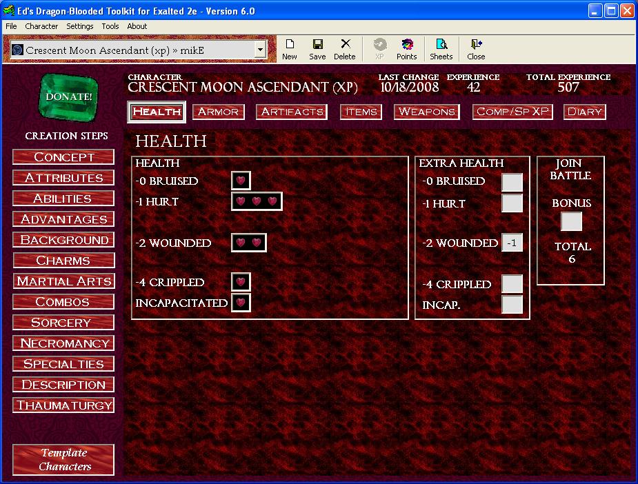Viewport: 638px width, 484px height.
Task: Click the Crescent Moon Ascendant (XP) heading
Action: [x=243, y=87]
